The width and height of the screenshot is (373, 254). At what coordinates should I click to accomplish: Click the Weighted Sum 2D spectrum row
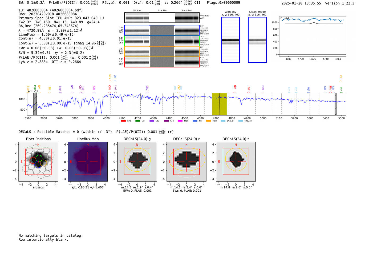coord(162,18)
